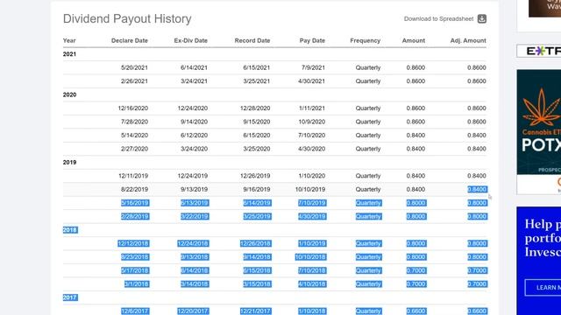Click highlighted declare date 2/28/2019
561x315 pixels.
[x=135, y=216]
